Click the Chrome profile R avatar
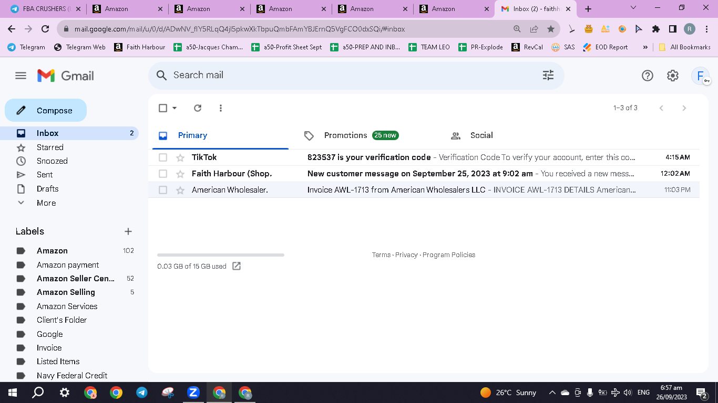The image size is (718, 403). 689,29
